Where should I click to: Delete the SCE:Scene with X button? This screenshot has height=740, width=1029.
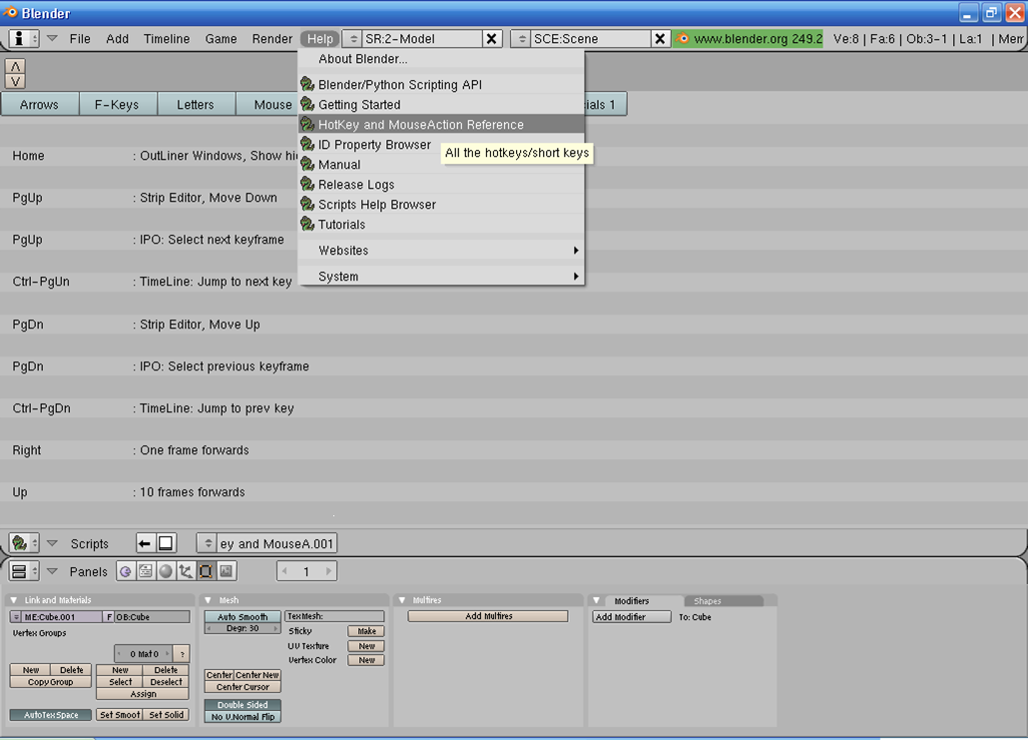point(660,39)
